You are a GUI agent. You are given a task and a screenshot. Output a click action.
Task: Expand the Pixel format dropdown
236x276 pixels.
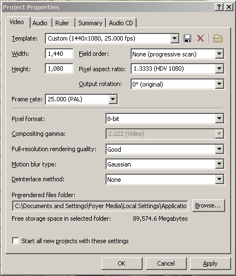219,119
